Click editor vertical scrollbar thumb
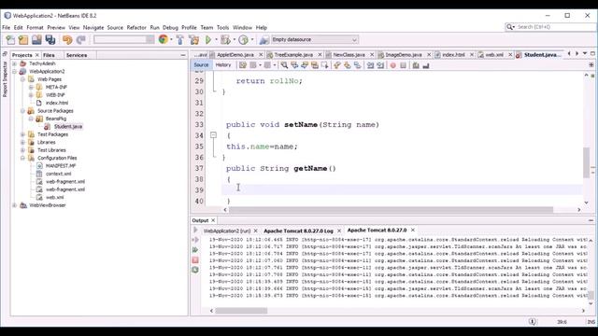598x336 pixels. [586, 162]
